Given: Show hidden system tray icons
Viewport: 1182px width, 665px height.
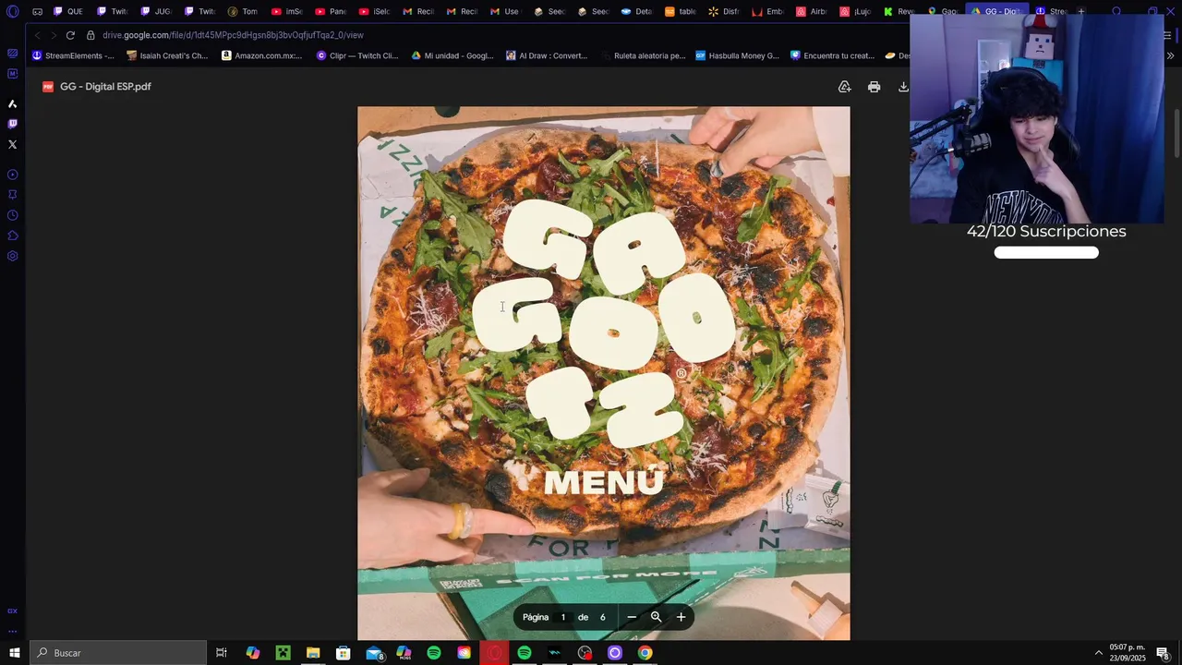Looking at the screenshot, I should [x=1098, y=653].
